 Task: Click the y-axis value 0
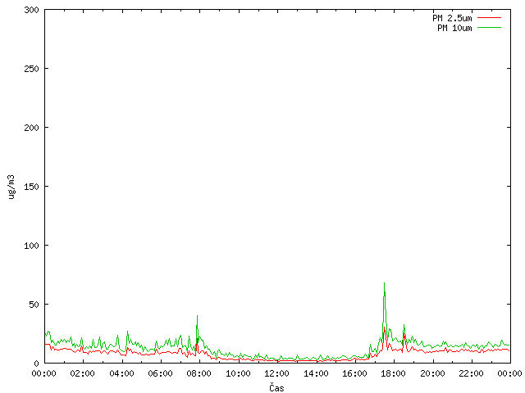[36, 364]
